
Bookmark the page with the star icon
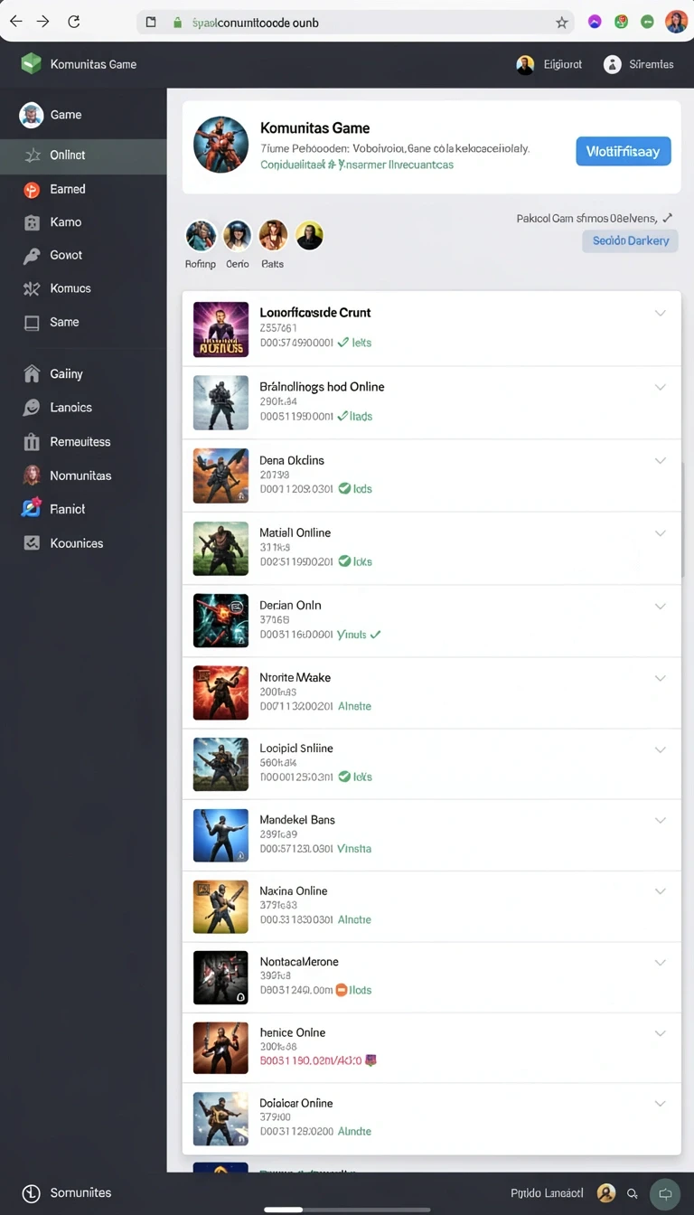pos(562,23)
